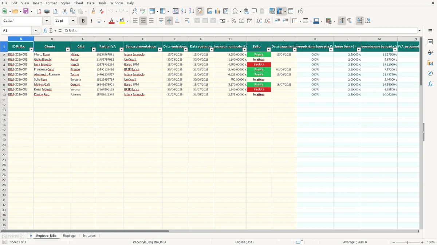Adjust the zoom slider in status bar

coord(408,242)
